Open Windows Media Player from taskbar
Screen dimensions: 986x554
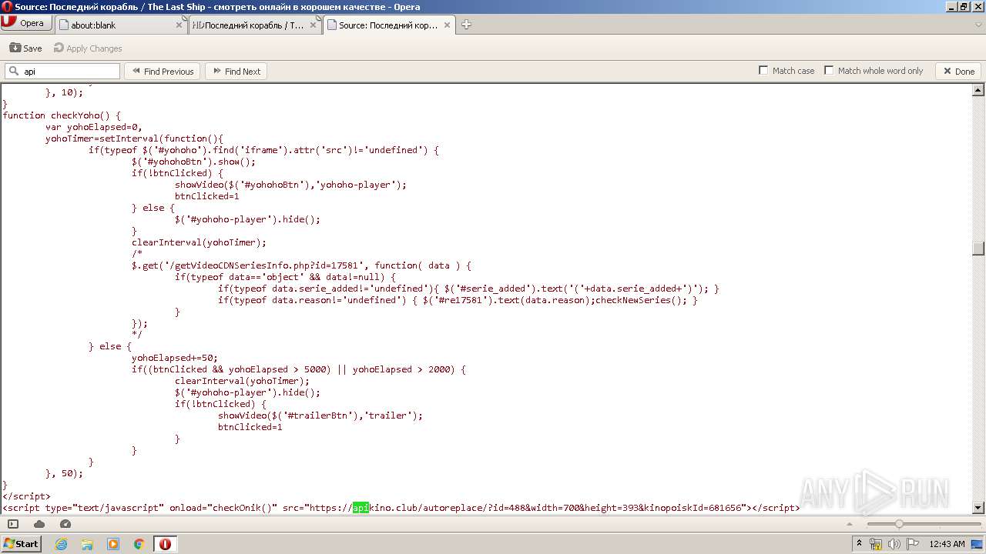[x=113, y=544]
